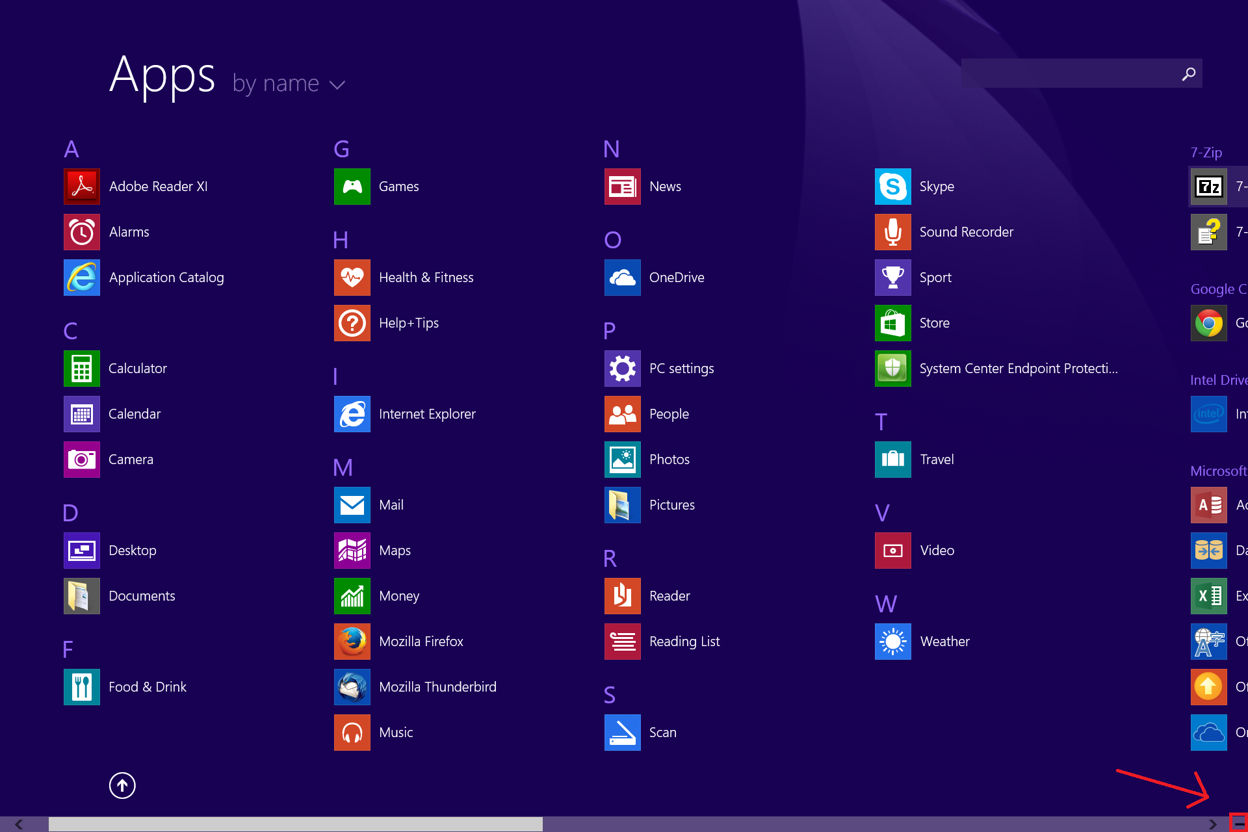Open the Photos app
The width and height of the screenshot is (1248, 832).
pyautogui.click(x=623, y=460)
